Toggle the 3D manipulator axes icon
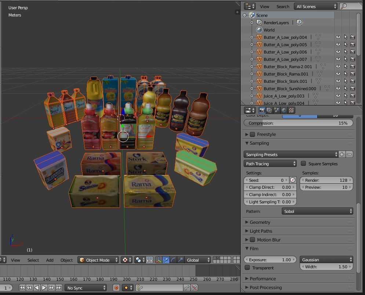 pyautogui.click(x=159, y=260)
